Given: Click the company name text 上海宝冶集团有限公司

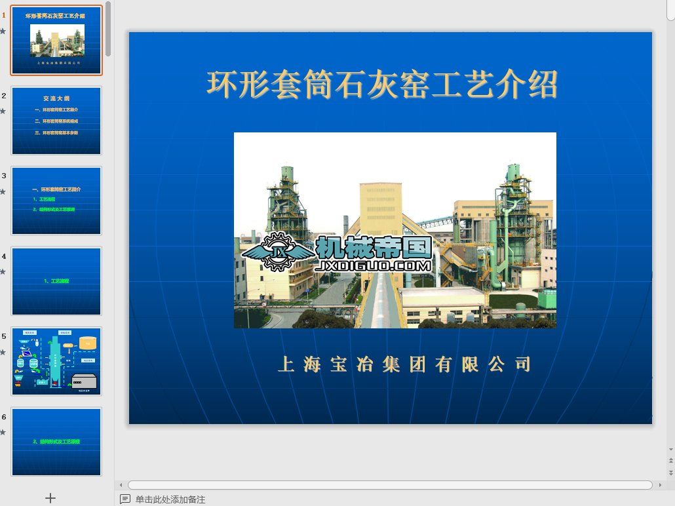Looking at the screenshot, I should coord(404,364).
